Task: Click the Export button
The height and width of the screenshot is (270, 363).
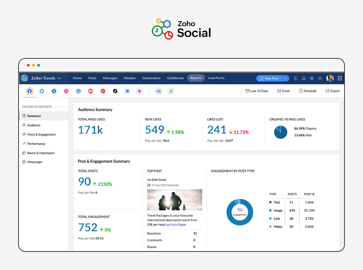Action: pos(333,91)
